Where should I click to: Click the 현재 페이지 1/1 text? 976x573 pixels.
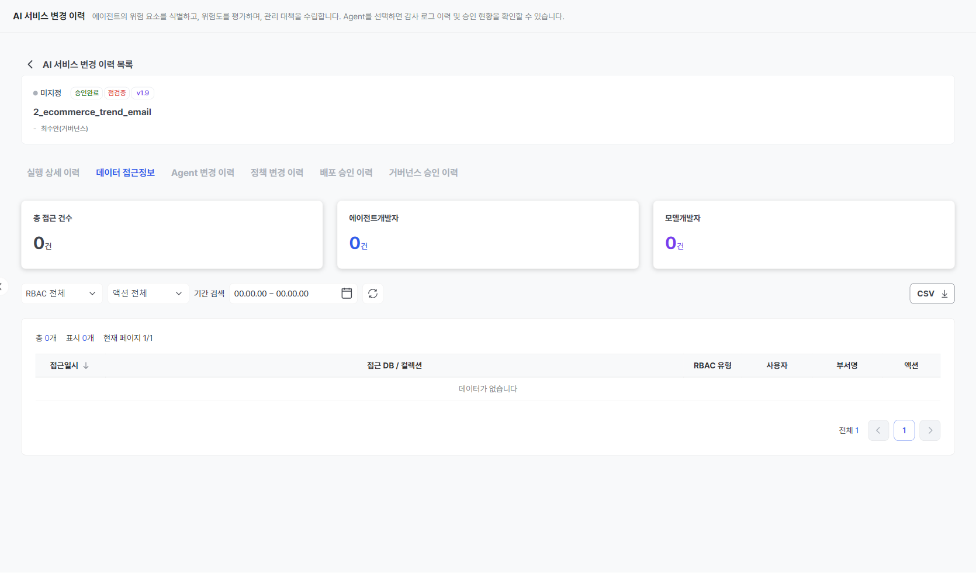128,338
